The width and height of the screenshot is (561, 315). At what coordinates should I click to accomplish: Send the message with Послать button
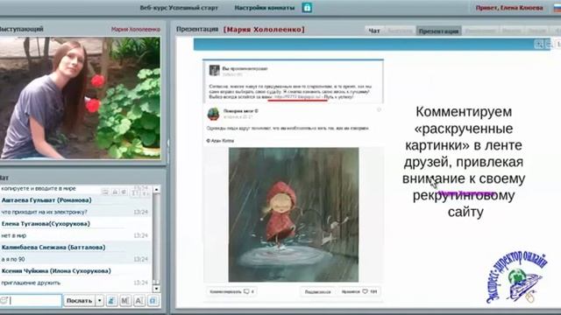[x=79, y=301]
